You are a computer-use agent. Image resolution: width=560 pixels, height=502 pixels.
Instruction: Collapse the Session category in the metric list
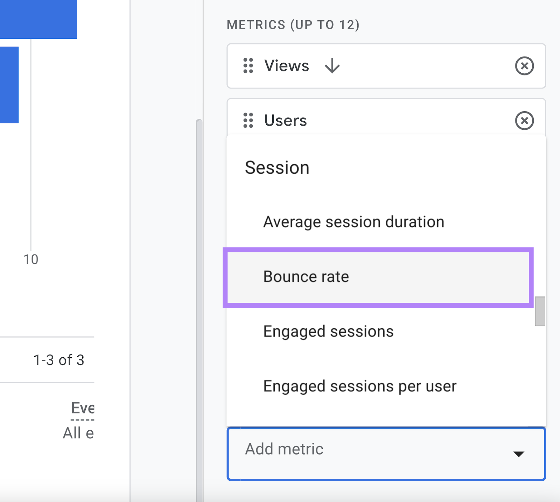click(277, 167)
